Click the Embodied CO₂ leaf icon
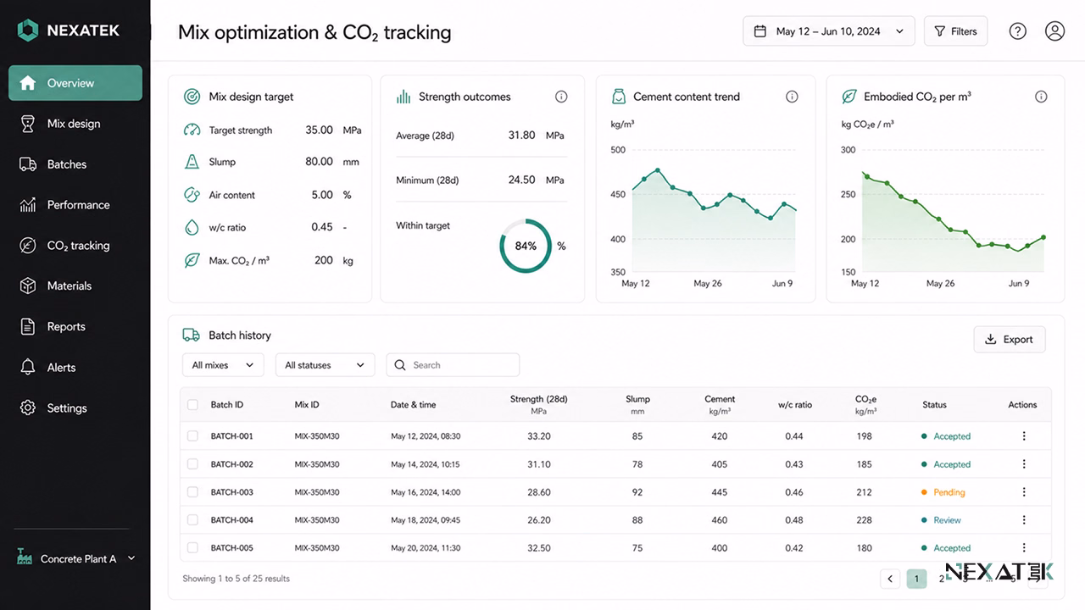1085x610 pixels. (849, 97)
